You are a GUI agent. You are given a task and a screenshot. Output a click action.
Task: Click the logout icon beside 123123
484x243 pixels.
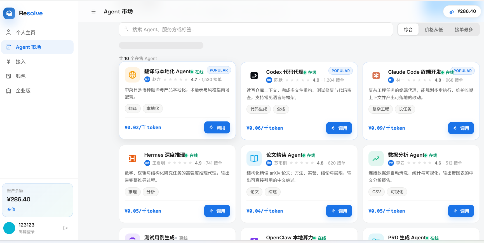coord(66,228)
